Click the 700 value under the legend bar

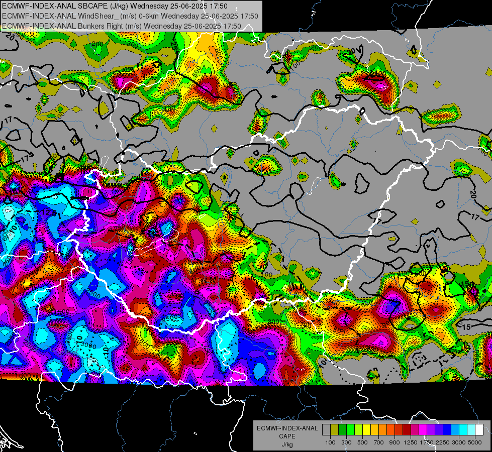tap(379, 442)
